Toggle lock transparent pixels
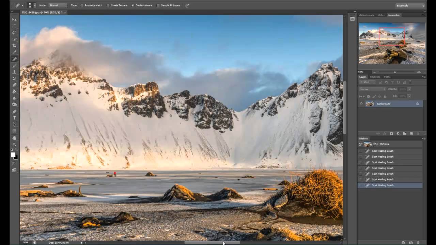Screen dimensions: 436x245 coord(369,96)
